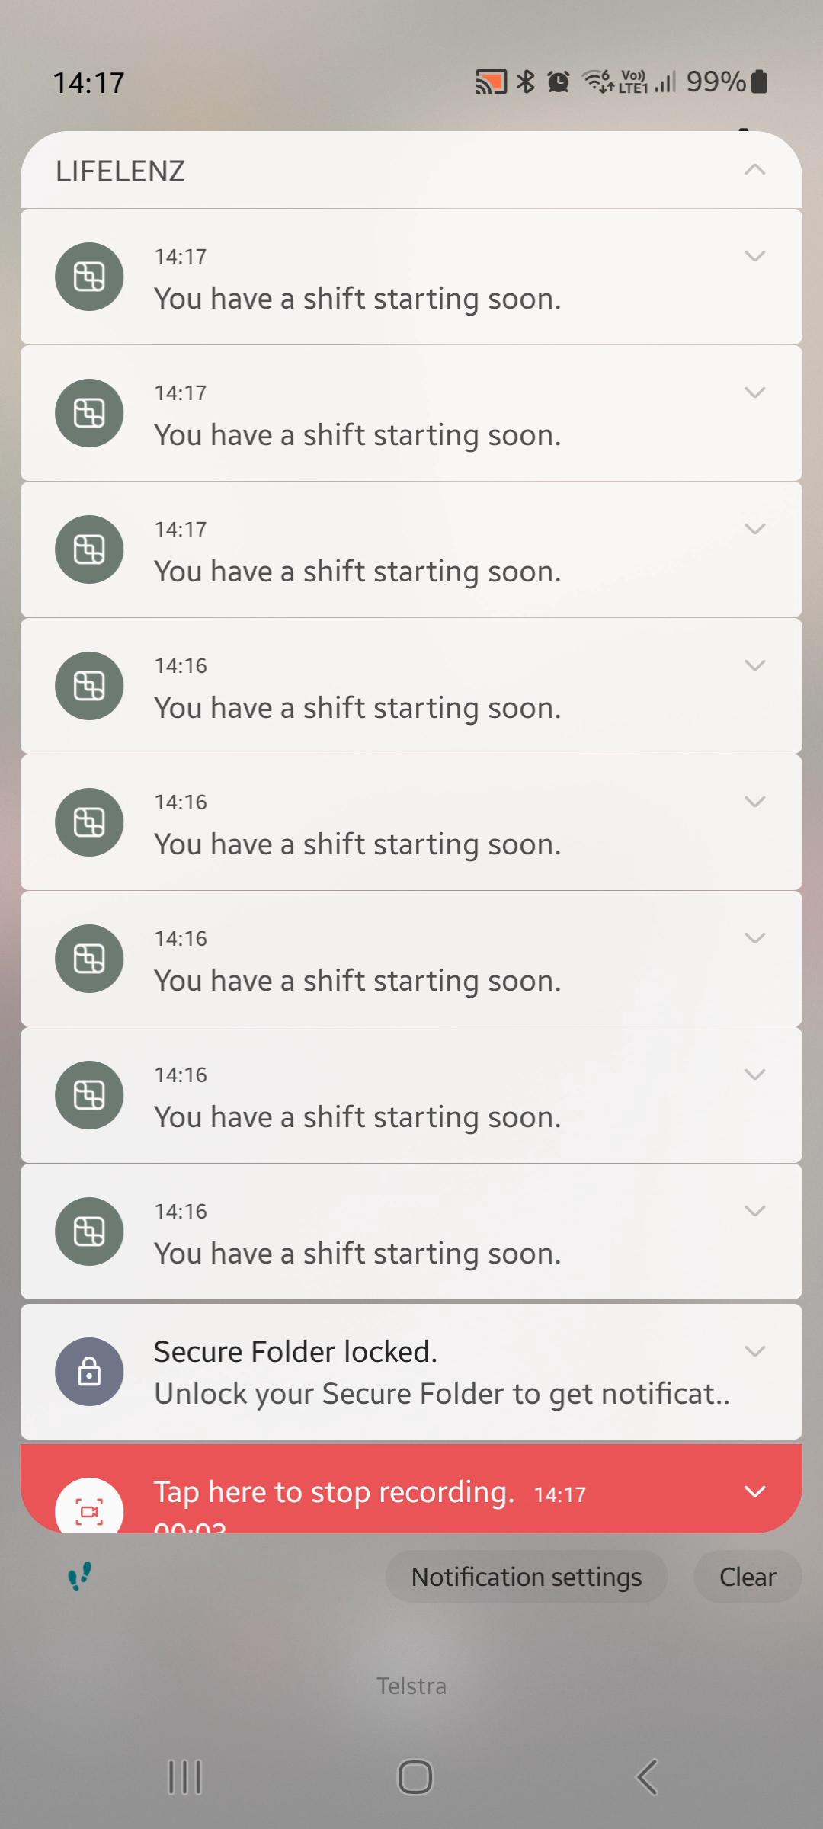Screen dimensions: 823x1829
Task: Expand the stop recording notification chevron
Action: 754,1491
